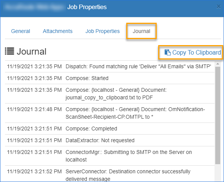Open the General tab
This screenshot has height=182, width=224.
tap(21, 31)
